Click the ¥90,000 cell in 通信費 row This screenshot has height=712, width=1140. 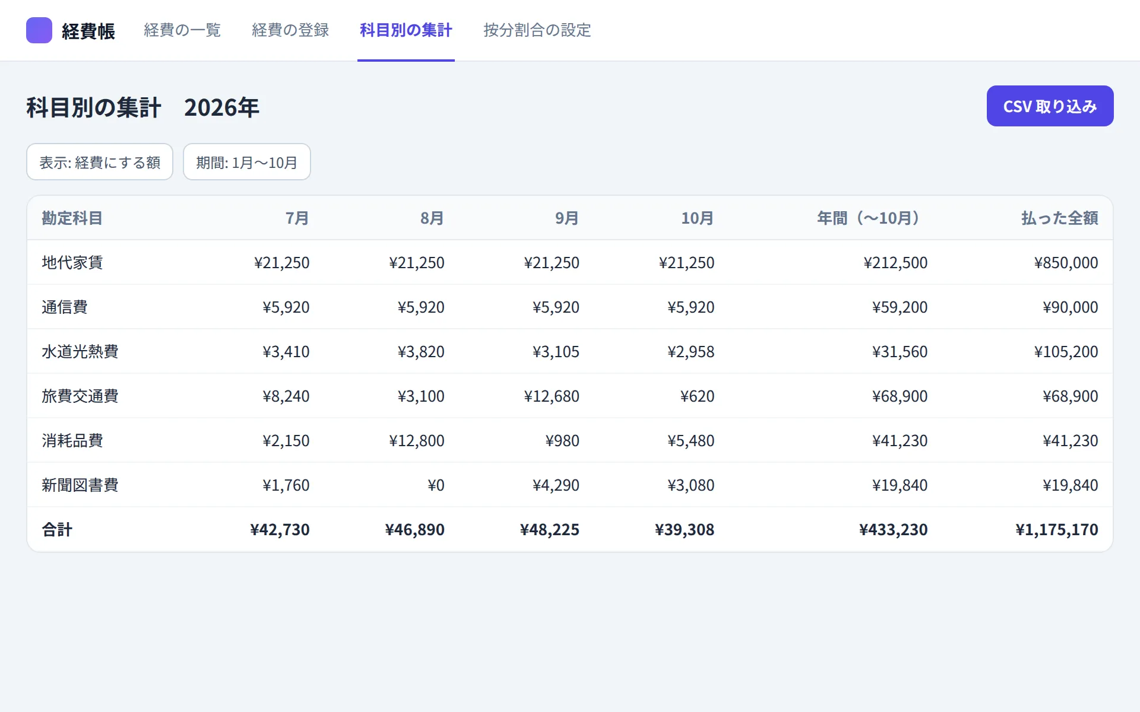[x=1071, y=307]
